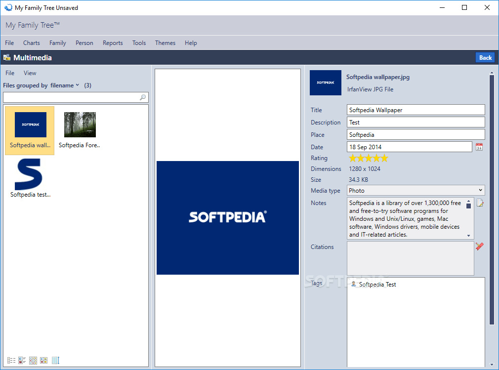Click the Date field 18 Sep 2014

(409, 147)
